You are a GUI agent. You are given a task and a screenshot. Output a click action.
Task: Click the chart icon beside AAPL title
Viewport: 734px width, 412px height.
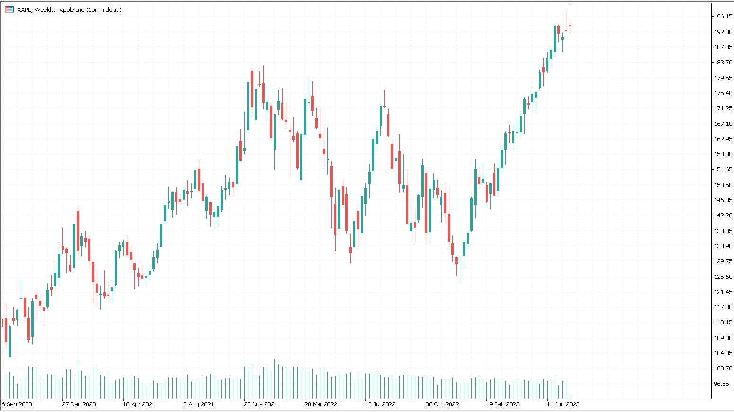pos(9,9)
